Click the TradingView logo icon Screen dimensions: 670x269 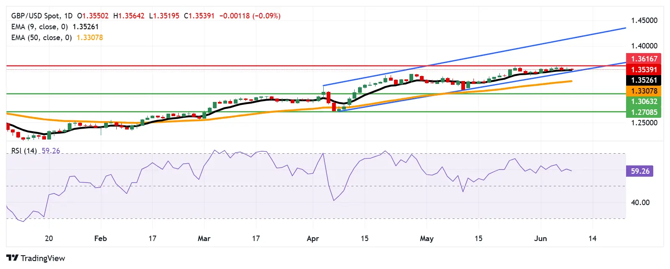(x=12, y=258)
